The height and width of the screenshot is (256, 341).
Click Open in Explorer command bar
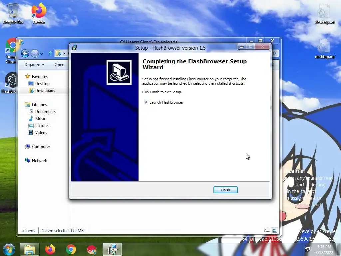click(59, 65)
